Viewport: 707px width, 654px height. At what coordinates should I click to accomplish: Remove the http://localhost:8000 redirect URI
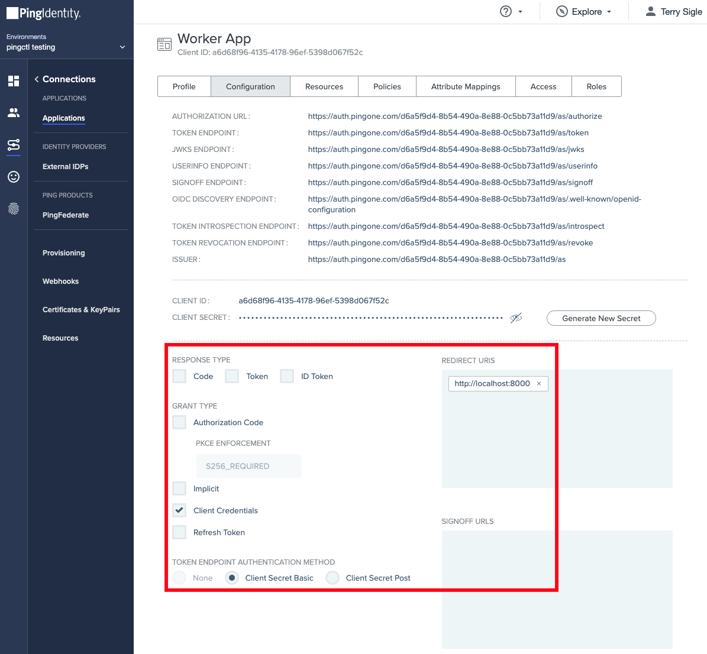(539, 383)
